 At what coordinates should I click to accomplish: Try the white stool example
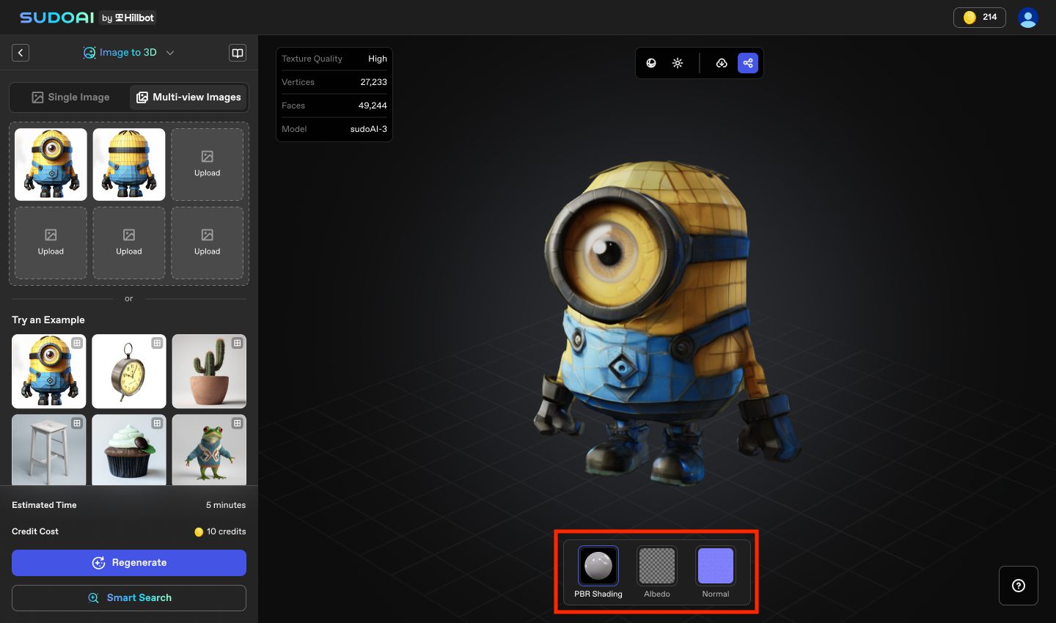pyautogui.click(x=49, y=450)
